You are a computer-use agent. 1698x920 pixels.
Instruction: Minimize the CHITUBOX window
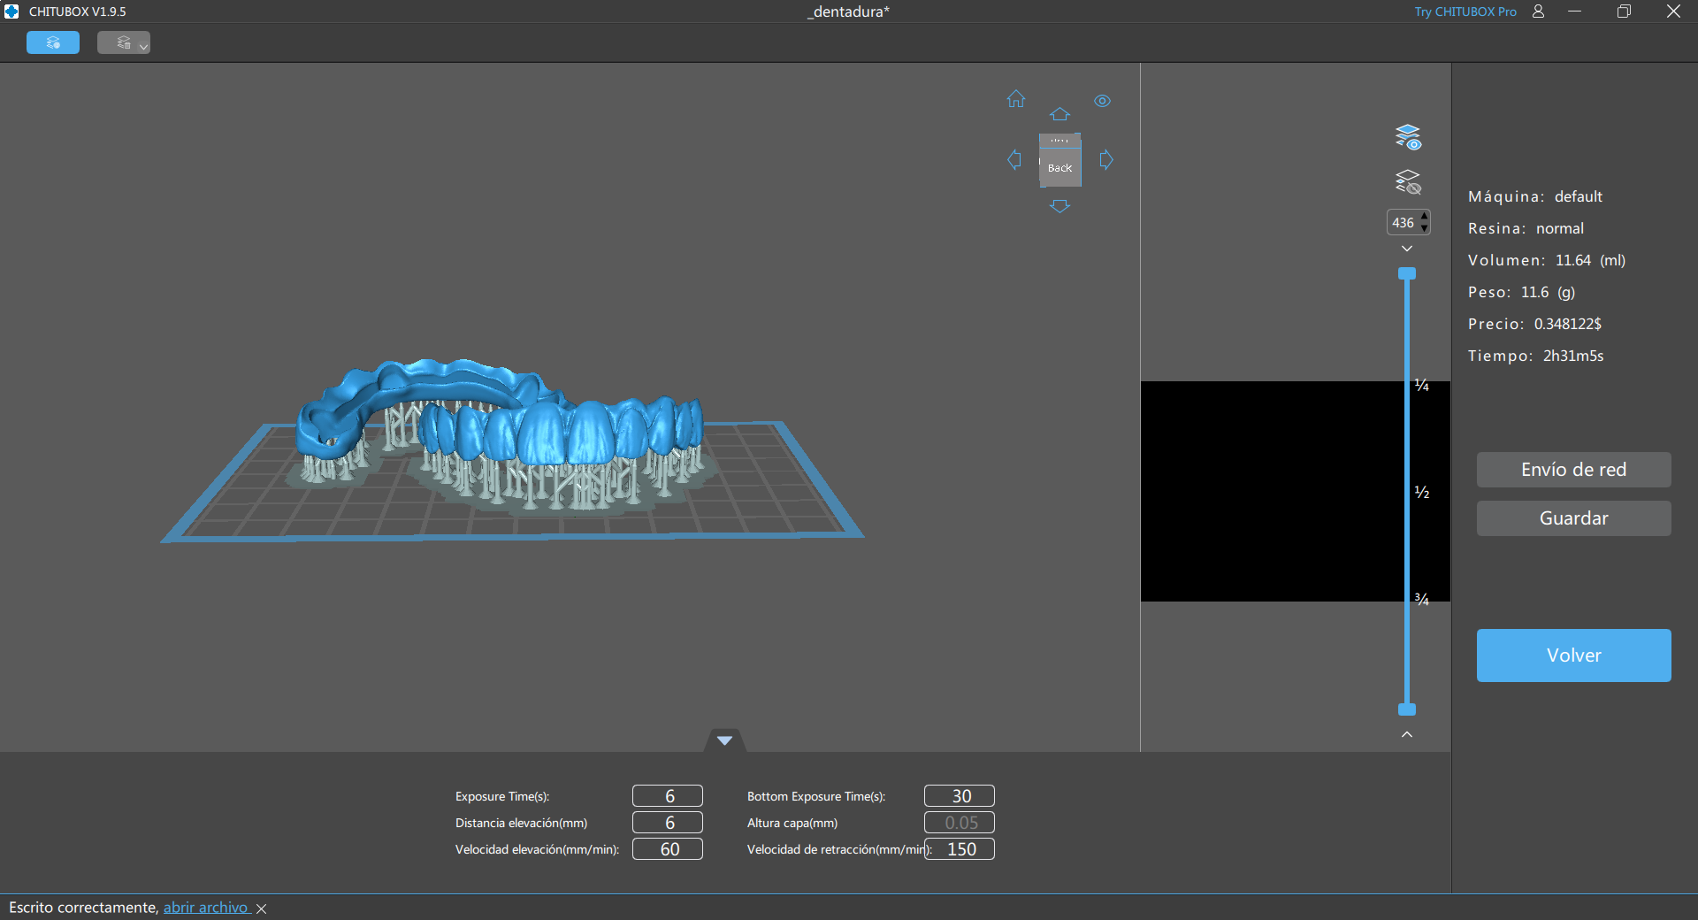click(1574, 11)
